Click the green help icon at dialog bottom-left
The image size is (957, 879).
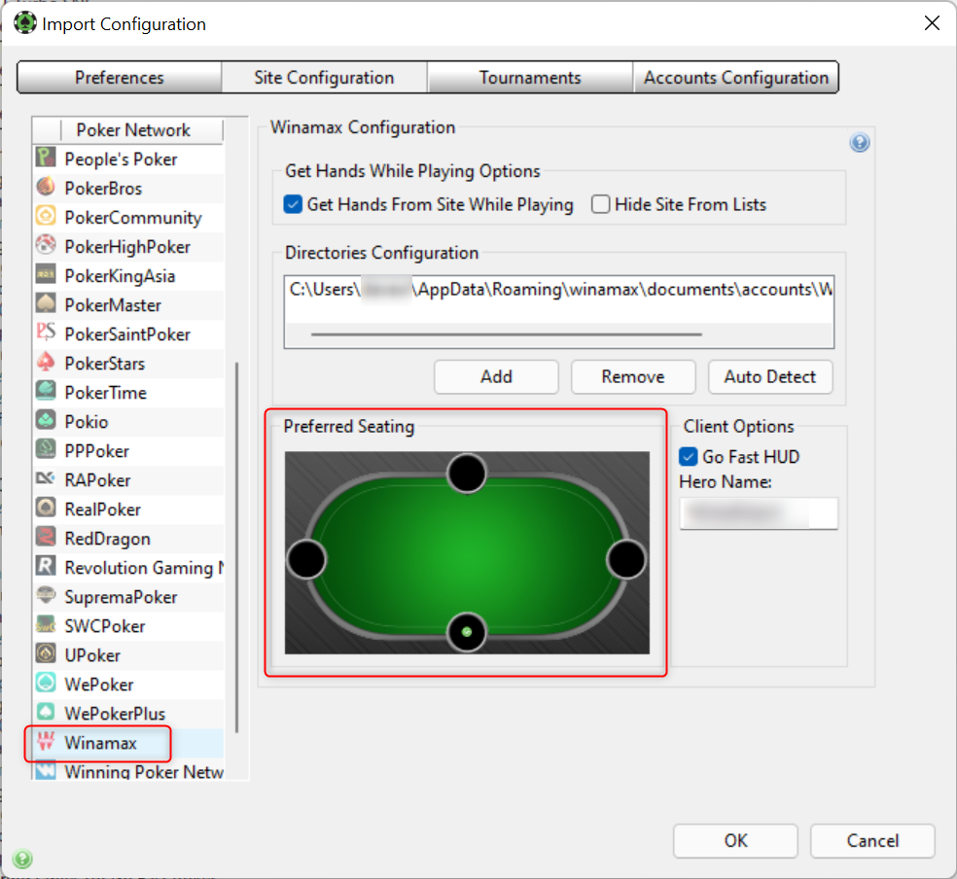[x=22, y=859]
